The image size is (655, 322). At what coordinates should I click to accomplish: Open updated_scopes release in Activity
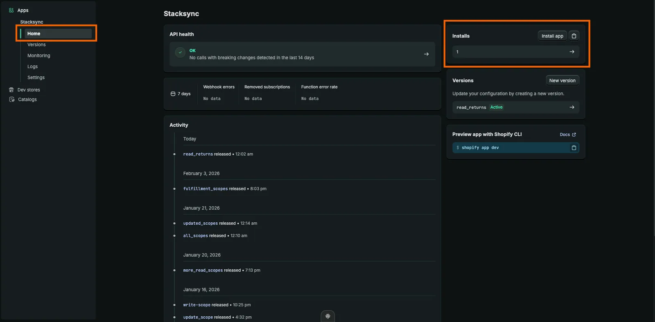[201, 224]
